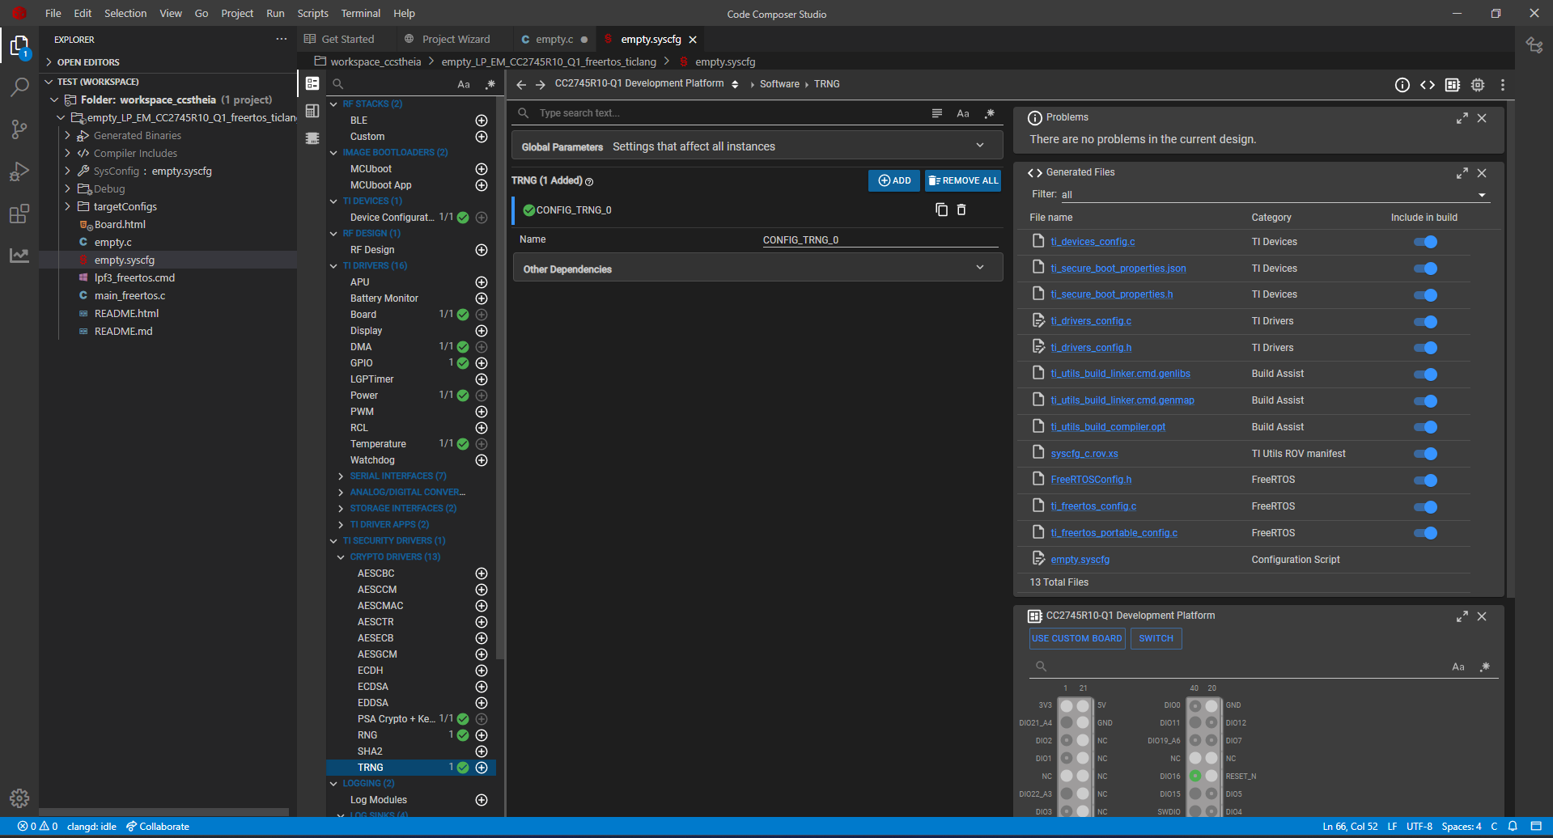Open the Manage gear in the activity bar
The width and height of the screenshot is (1553, 838).
click(x=19, y=798)
